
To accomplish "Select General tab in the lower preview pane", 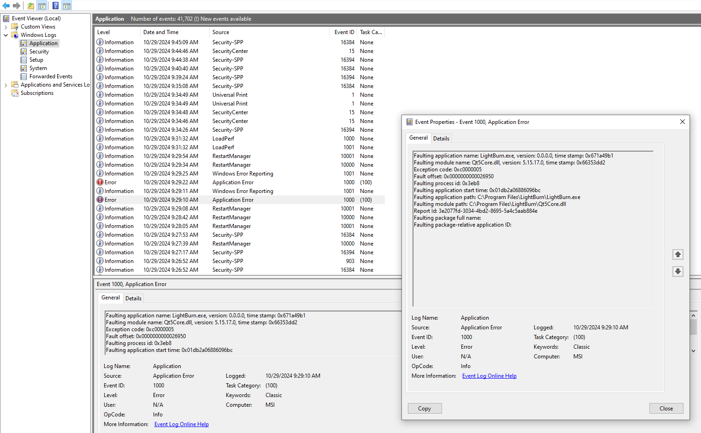I will tap(110, 298).
